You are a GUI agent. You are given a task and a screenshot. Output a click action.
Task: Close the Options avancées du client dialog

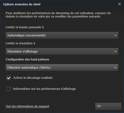pyautogui.click(x=119, y=4)
